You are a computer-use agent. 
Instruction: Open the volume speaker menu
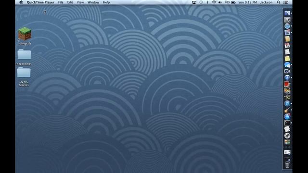pos(220,2)
